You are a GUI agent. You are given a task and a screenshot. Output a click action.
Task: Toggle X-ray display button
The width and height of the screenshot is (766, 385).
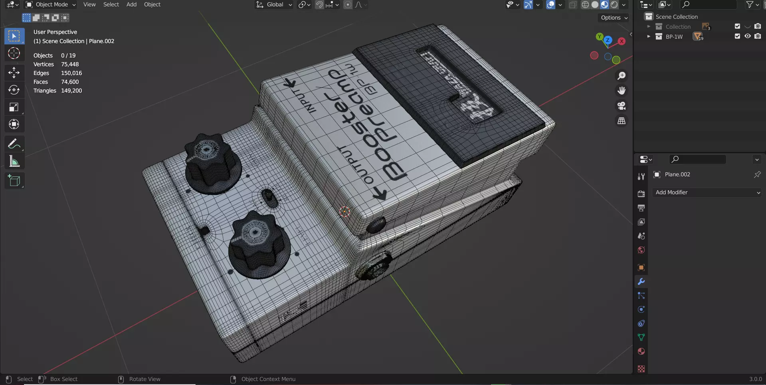click(573, 5)
